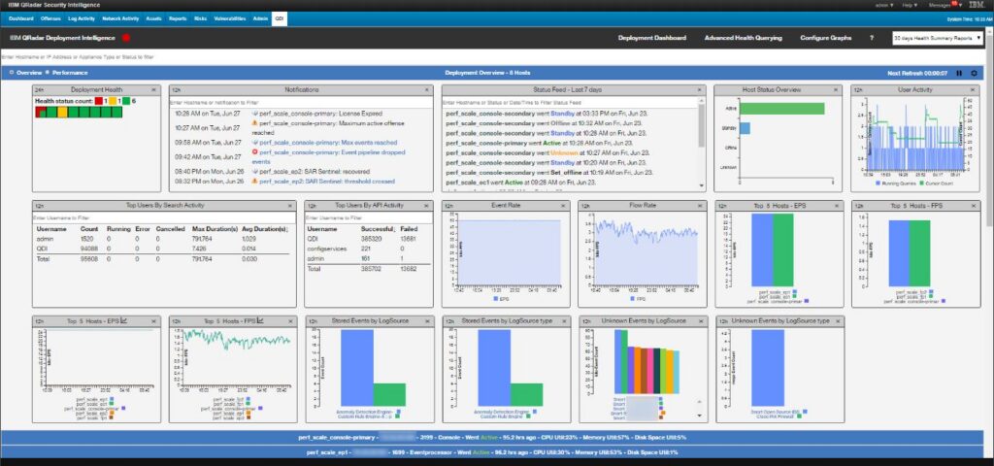Viewport: 994px width, 466px height.
Task: Open Max events reached notification link
Action: click(328, 143)
